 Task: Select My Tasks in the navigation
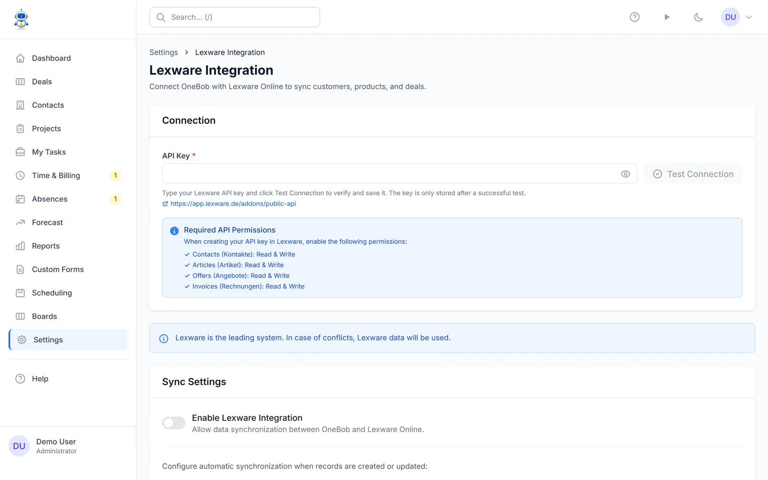68,152
